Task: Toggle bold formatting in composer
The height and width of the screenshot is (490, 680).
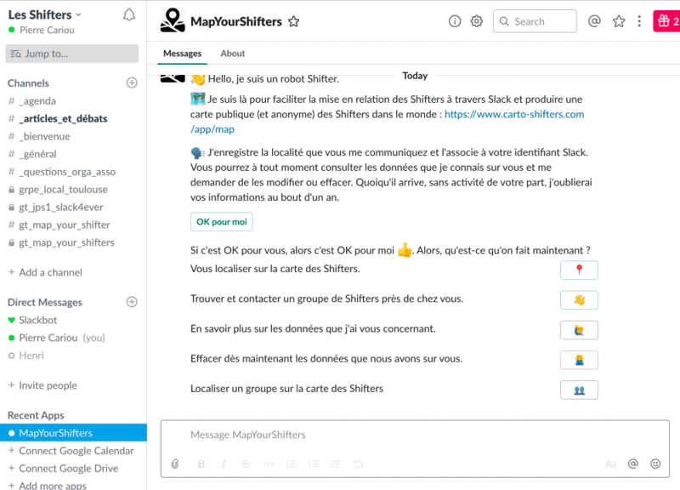Action: click(201, 464)
